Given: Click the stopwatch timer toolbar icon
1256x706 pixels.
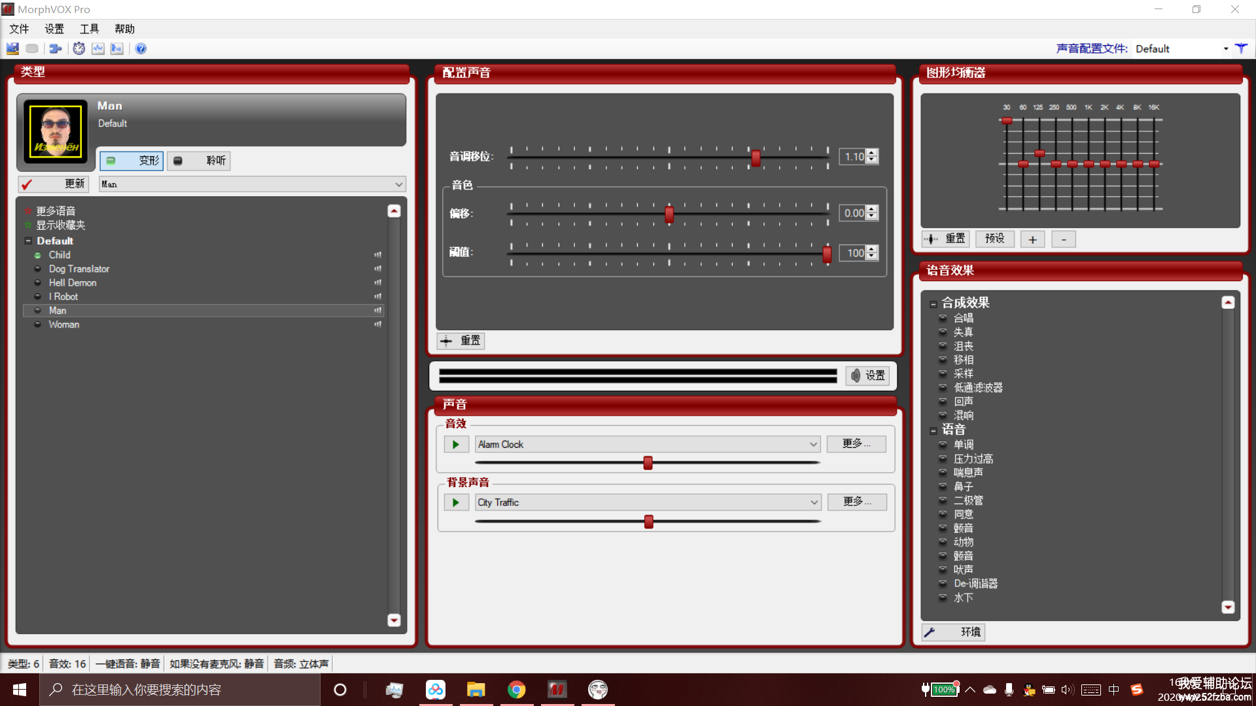Looking at the screenshot, I should pos(78,48).
